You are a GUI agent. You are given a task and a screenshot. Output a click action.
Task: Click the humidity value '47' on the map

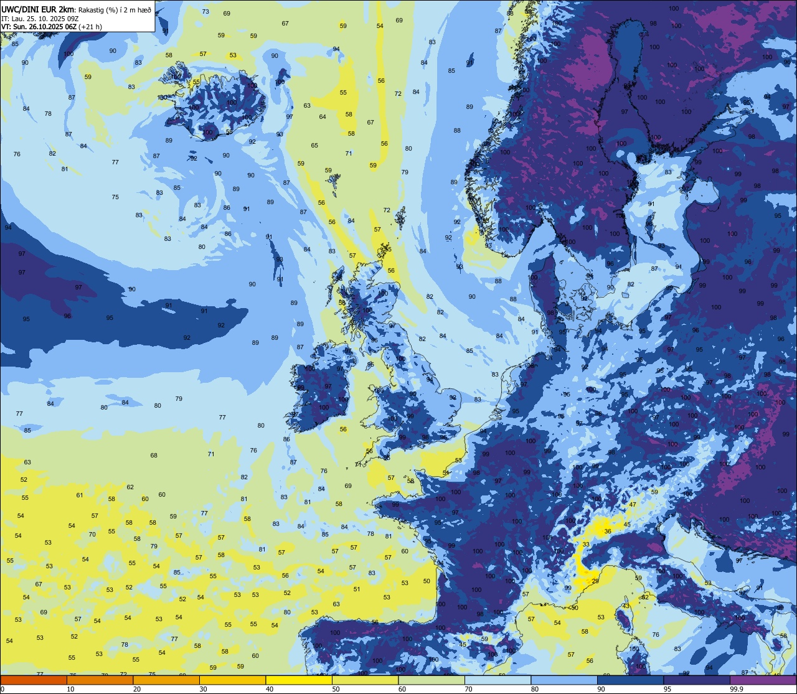(x=633, y=505)
